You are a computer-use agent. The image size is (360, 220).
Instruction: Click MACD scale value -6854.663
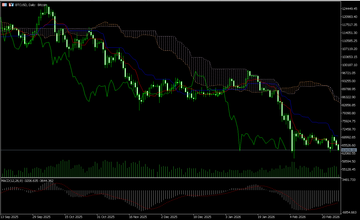coord(349,212)
